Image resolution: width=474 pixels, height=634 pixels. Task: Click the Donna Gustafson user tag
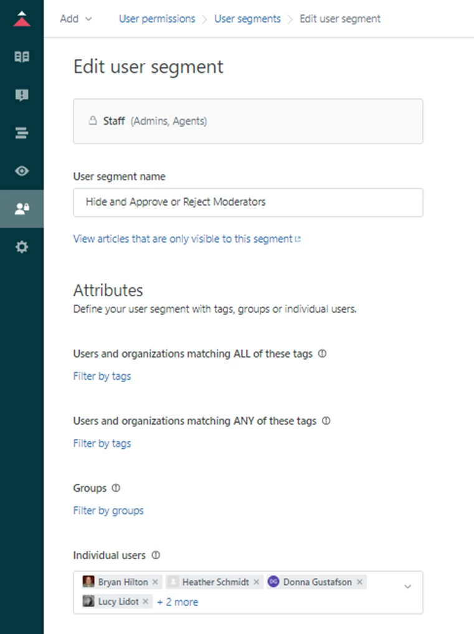point(317,582)
